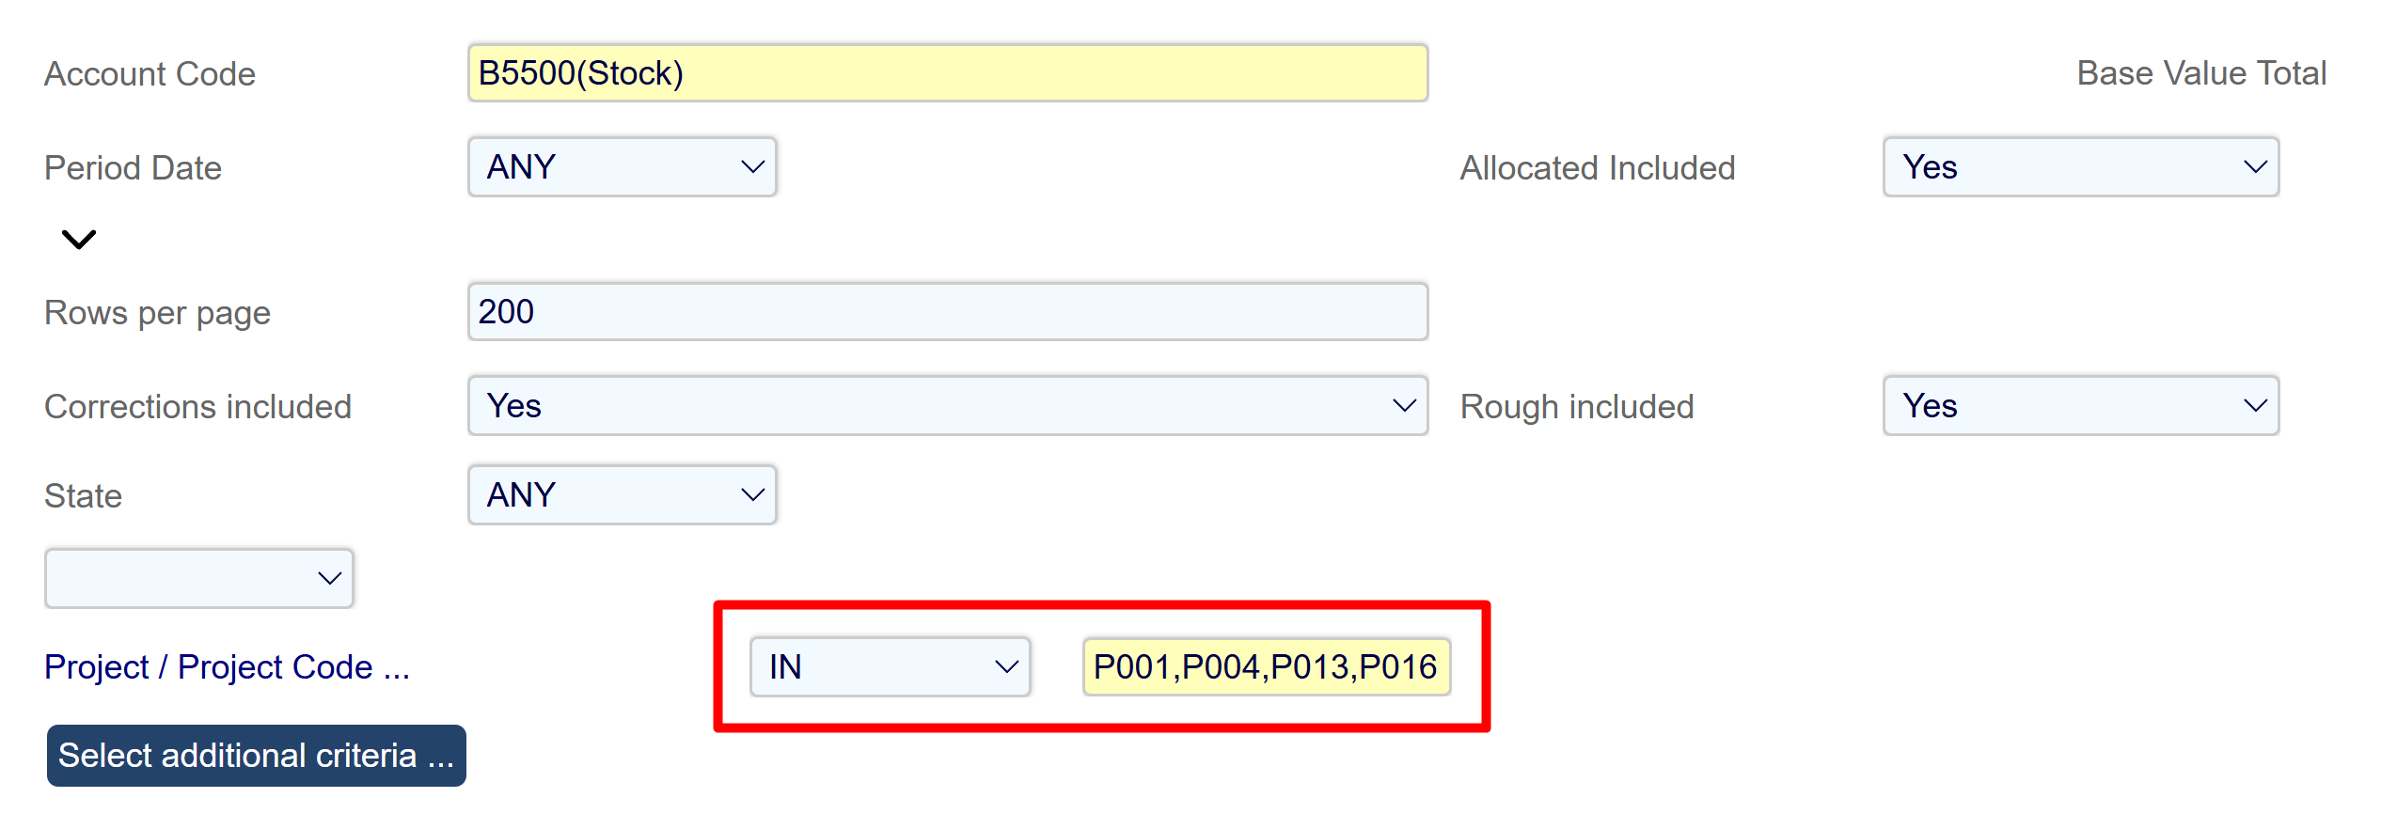Open the empty dropdown below State

[x=198, y=579]
